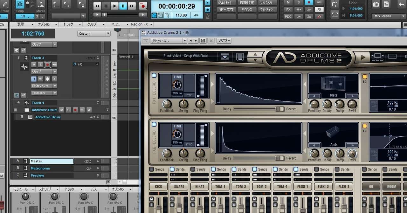Mute Track 3 with M button

tap(34, 65)
